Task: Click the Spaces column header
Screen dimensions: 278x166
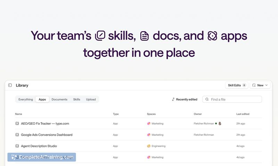Action: click(x=151, y=114)
